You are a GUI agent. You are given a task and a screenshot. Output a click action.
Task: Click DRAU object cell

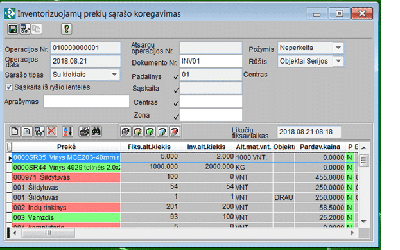pos(284,198)
